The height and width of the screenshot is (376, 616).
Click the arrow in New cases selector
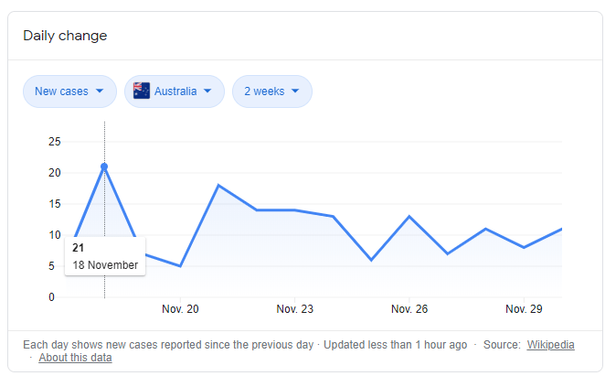pos(99,91)
